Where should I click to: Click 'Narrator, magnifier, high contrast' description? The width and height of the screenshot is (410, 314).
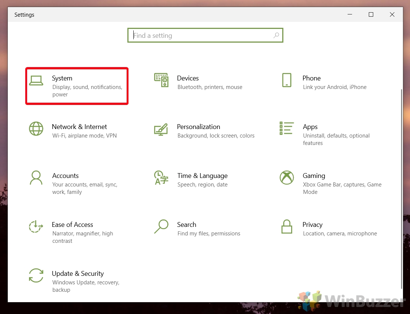coord(82,237)
